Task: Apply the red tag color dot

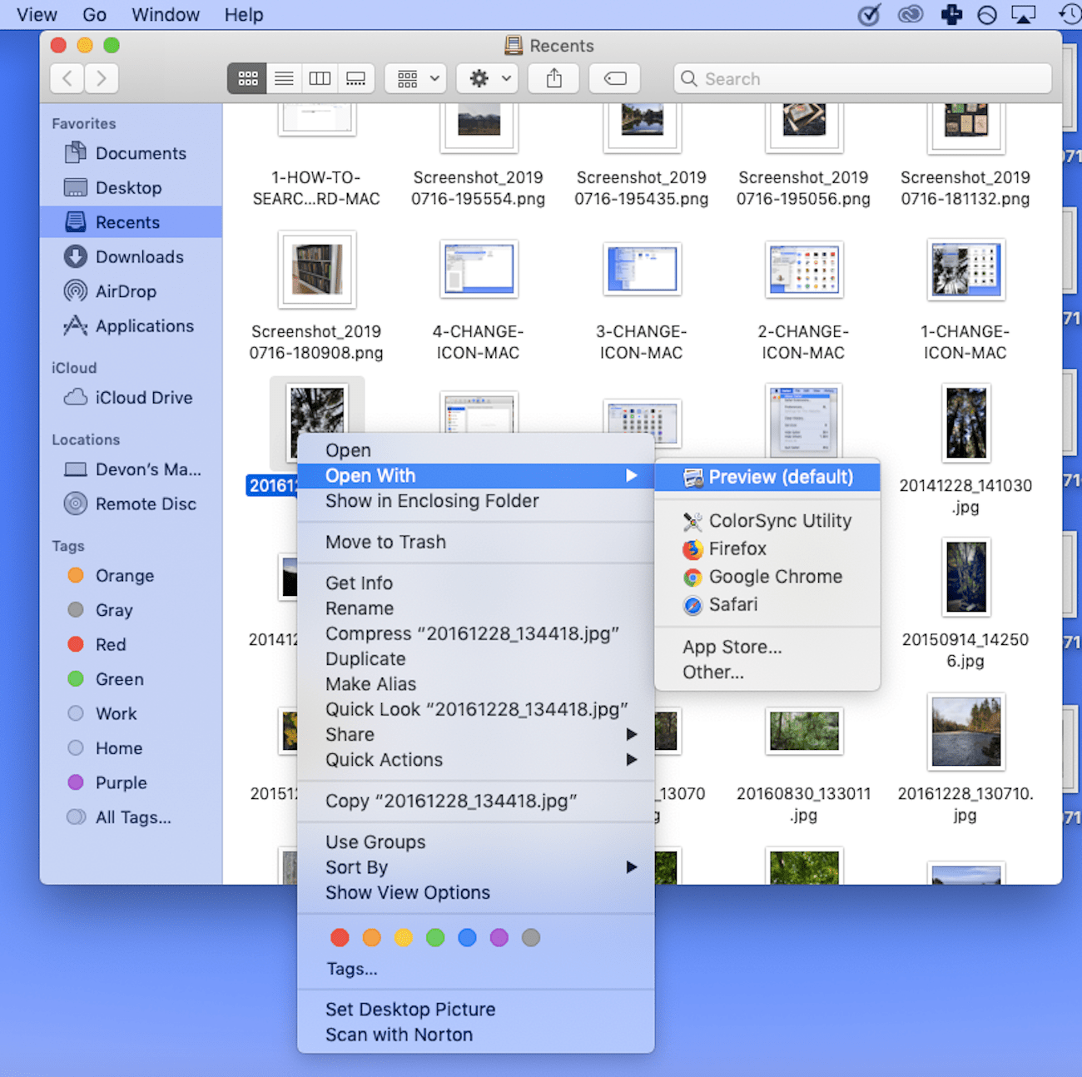Action: click(340, 938)
